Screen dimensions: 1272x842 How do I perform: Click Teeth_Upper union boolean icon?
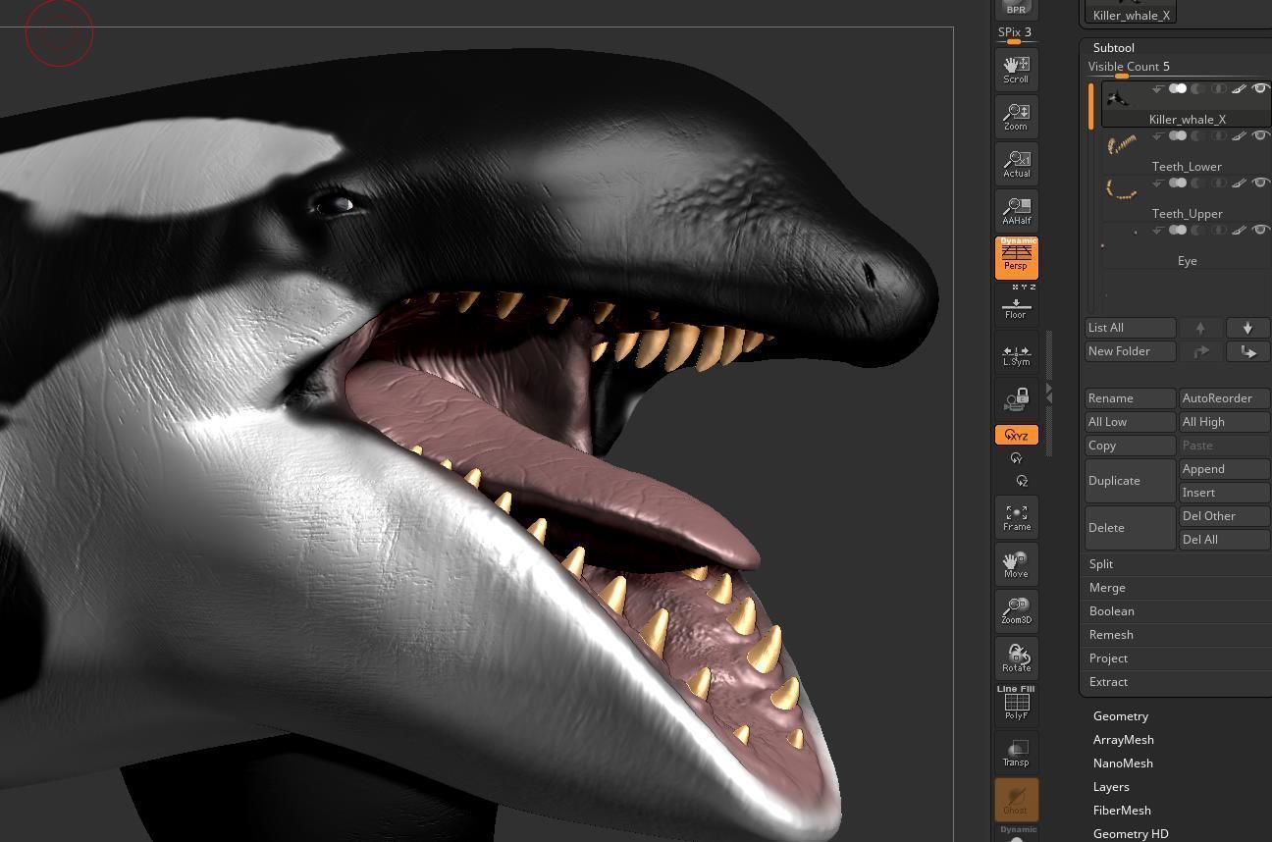(x=1177, y=184)
